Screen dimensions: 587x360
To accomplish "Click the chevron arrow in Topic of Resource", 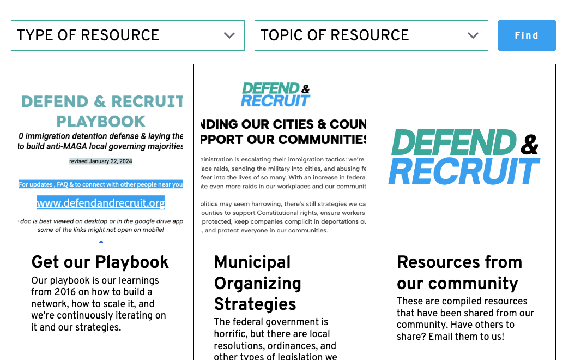I will [x=473, y=35].
